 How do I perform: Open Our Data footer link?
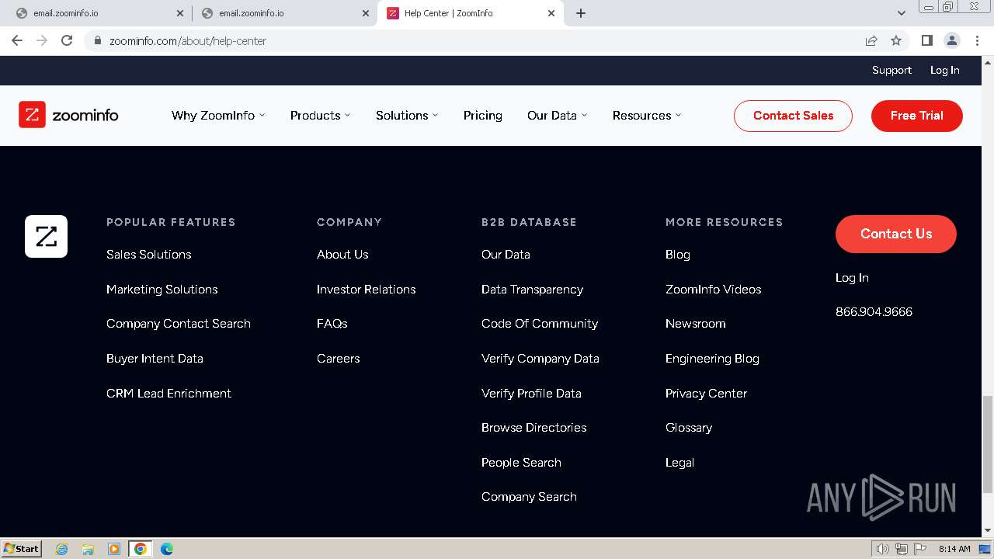506,255
